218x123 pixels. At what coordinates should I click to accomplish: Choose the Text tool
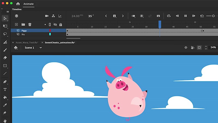click(5, 89)
